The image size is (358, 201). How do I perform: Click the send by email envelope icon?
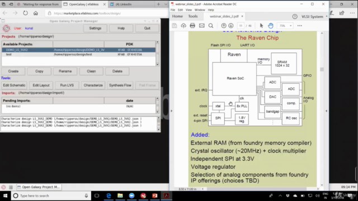tap(201, 26)
